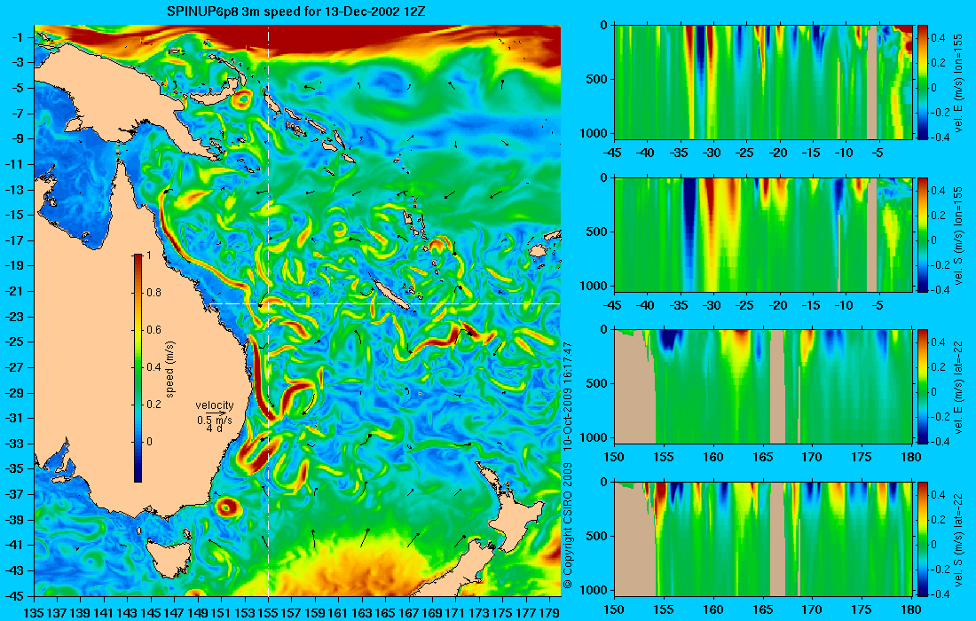The height and width of the screenshot is (621, 976).
Task: Click the "179" longitude tick on main map
Action: point(549,613)
